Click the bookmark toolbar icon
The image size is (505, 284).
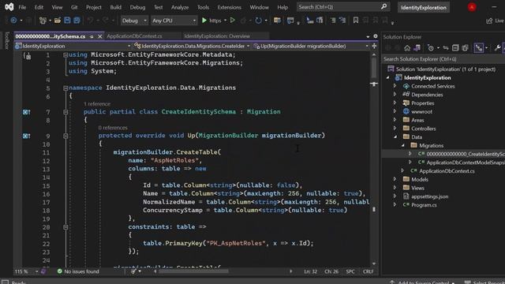(356, 21)
